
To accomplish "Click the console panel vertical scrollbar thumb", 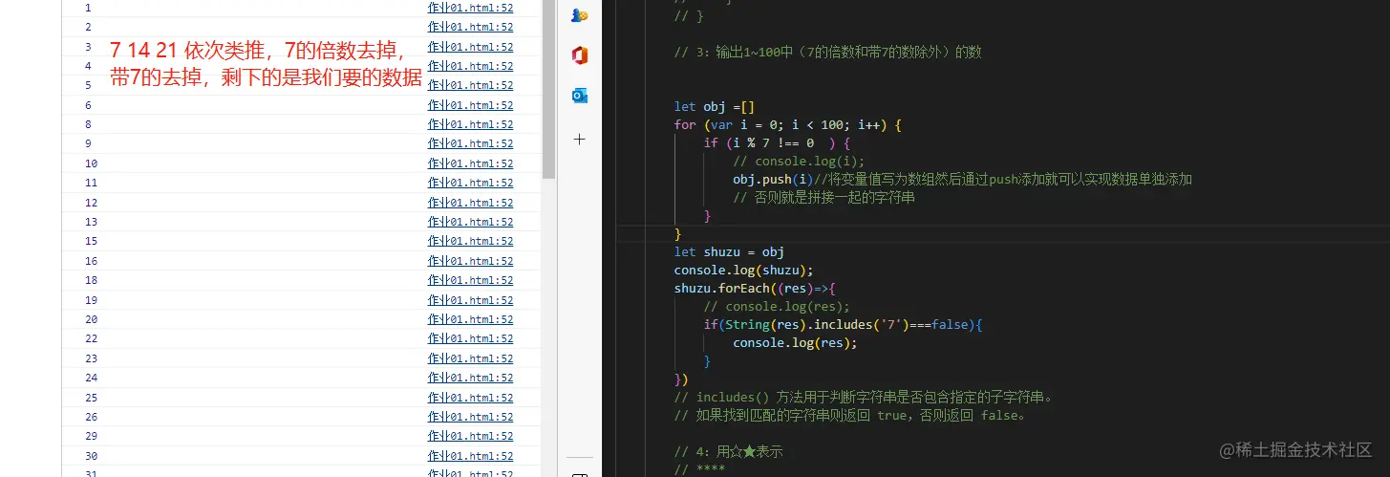I will 548,89.
